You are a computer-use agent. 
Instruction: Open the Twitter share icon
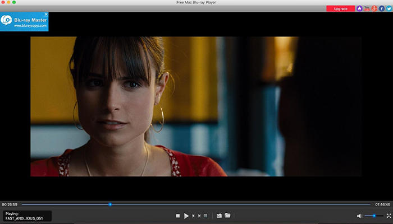coord(389,8)
